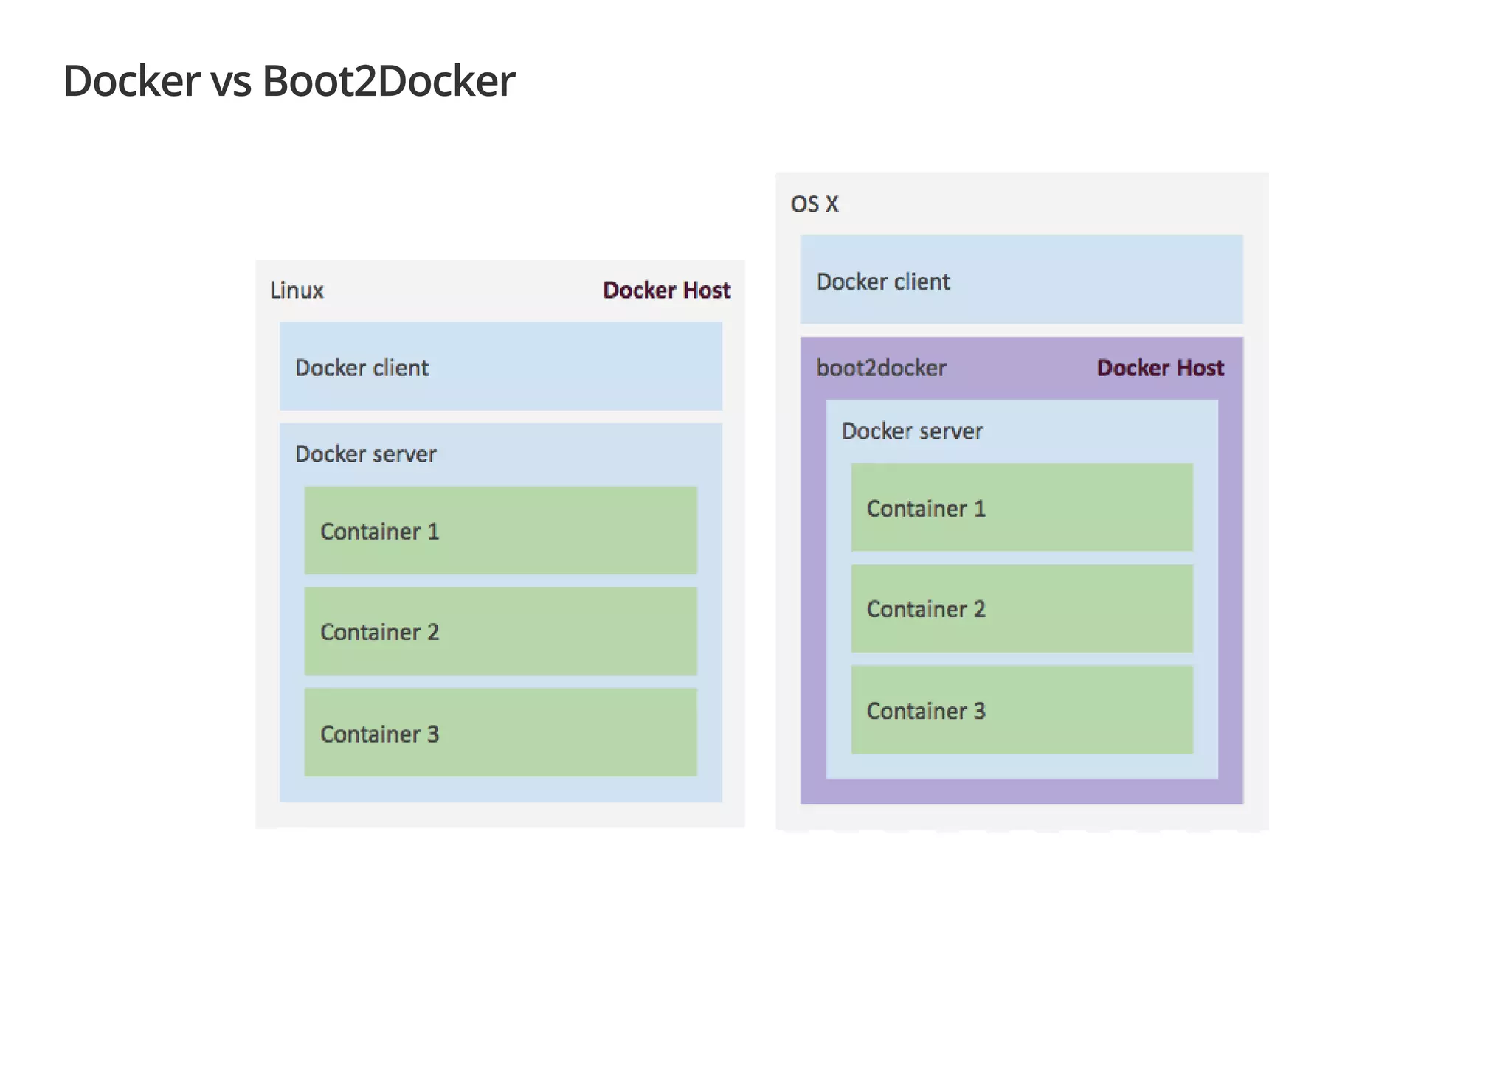Click Docker server label under Linux

coord(365,454)
